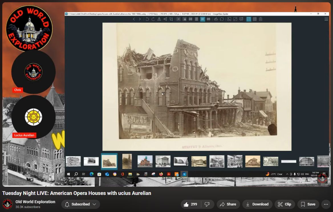Toggle the checkerboard background button in ImageGlass
This screenshot has height=212, width=333.
click(x=255, y=19)
